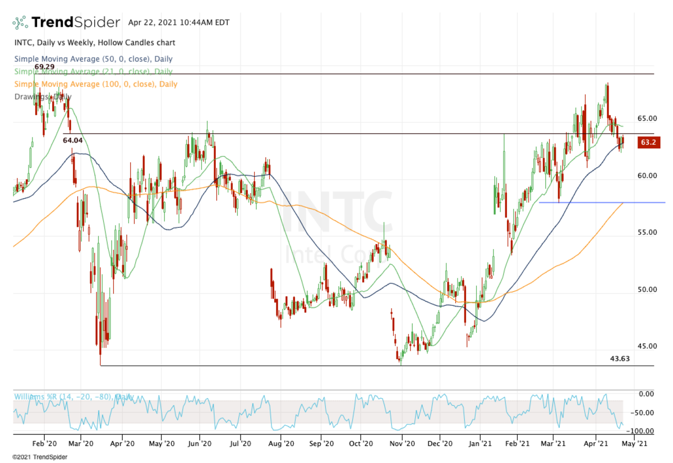Click the short blue horizontal support line
The image size is (673, 463).
(602, 203)
